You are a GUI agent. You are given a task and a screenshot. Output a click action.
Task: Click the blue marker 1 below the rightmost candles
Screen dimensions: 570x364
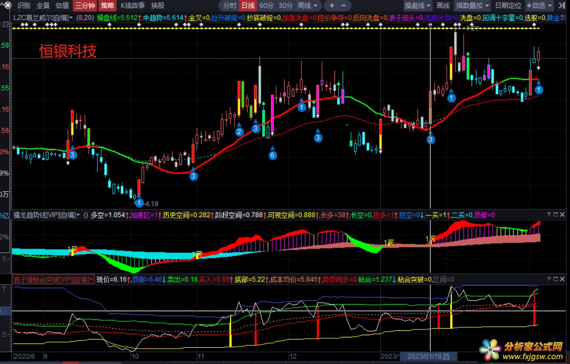(x=539, y=90)
